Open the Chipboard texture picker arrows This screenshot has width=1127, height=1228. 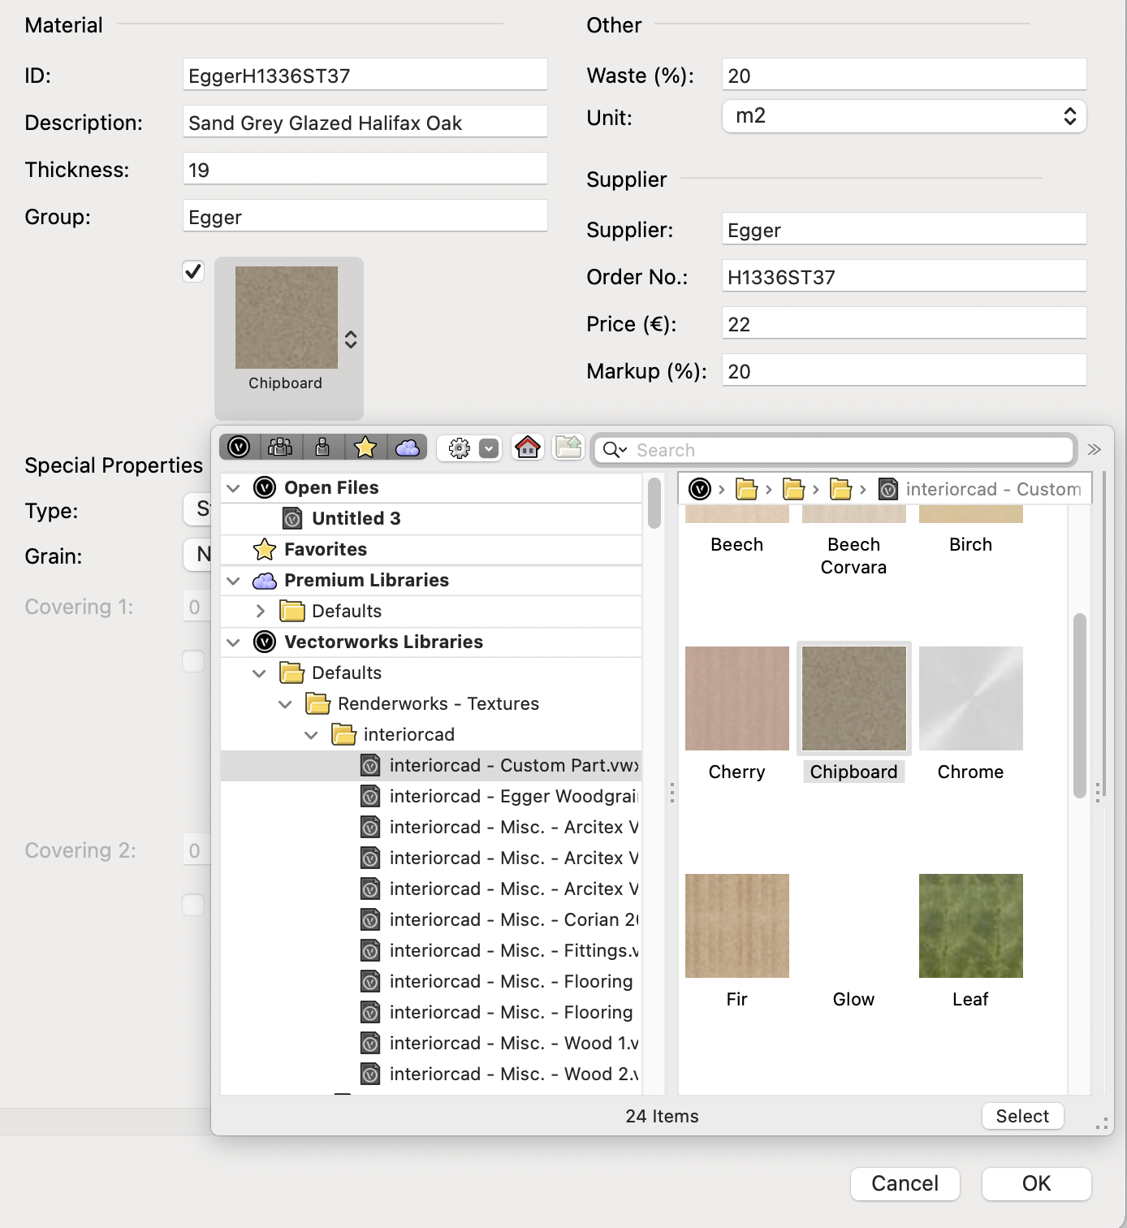click(x=351, y=339)
